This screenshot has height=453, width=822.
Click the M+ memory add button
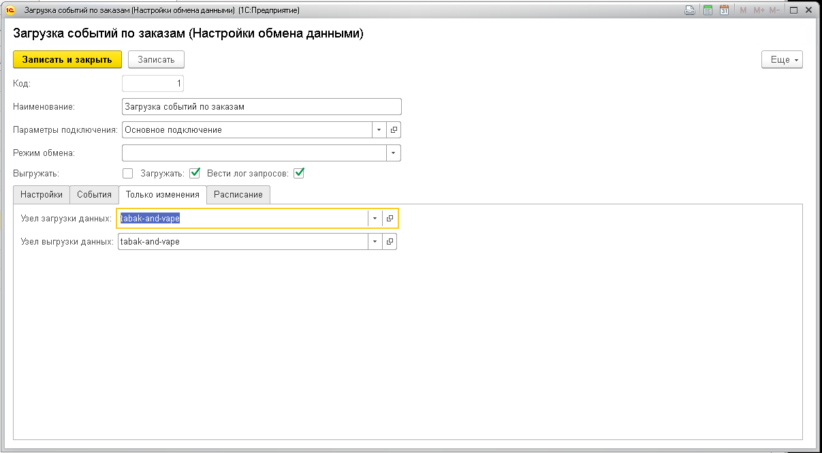click(x=759, y=10)
